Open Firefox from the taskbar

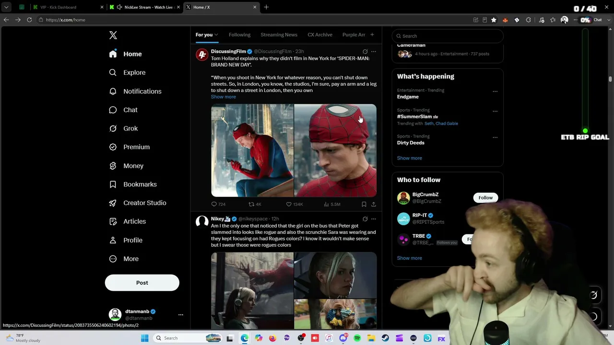click(272, 338)
